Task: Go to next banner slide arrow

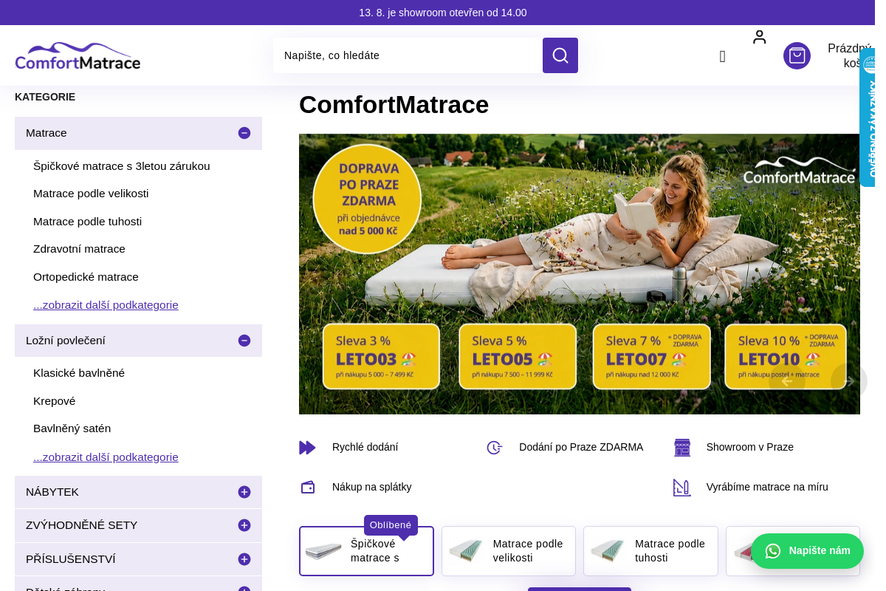Action: point(849,381)
